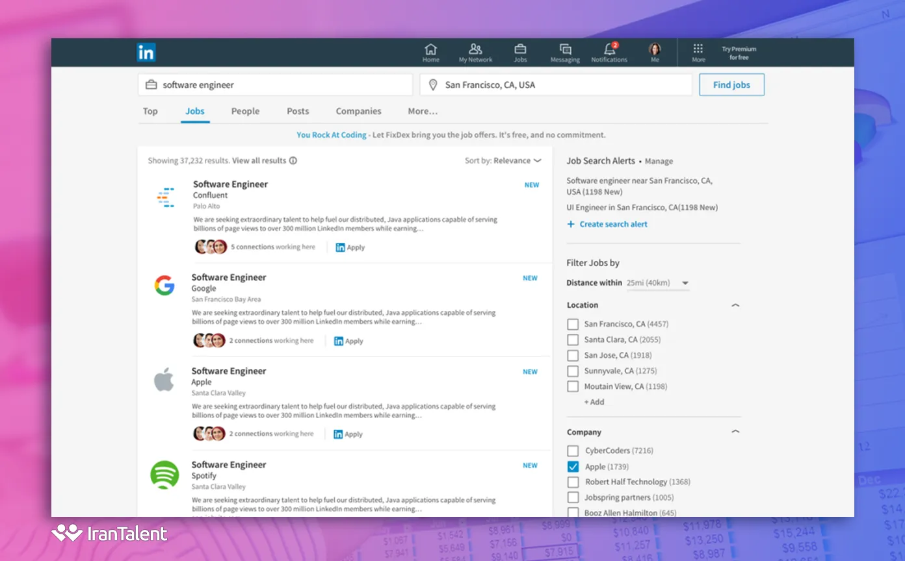Open You Rock At Coding link
The height and width of the screenshot is (561, 905).
332,135
